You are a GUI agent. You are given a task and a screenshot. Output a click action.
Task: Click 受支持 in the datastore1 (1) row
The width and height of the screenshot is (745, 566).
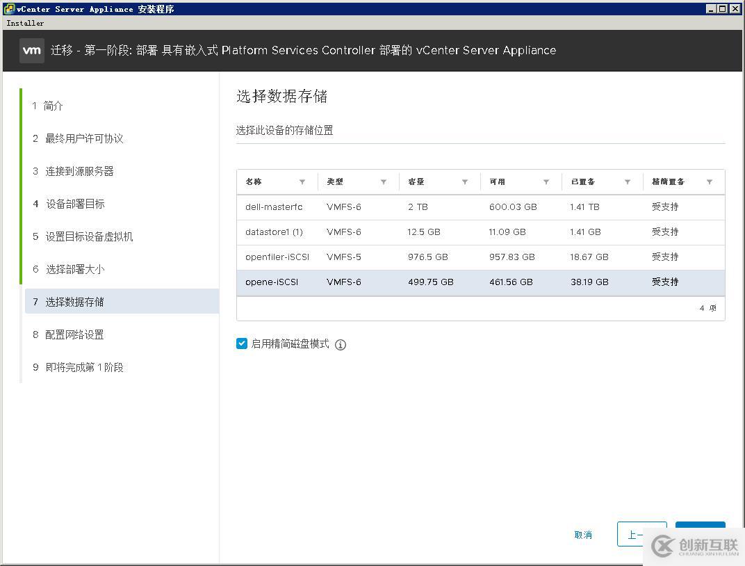click(664, 232)
